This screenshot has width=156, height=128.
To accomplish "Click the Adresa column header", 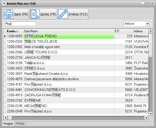I will tap(140, 31).
